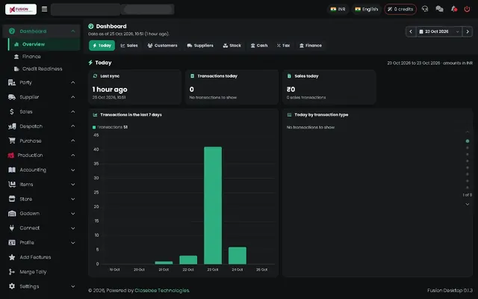Switch to the Stock tab
The image size is (478, 299).
pyautogui.click(x=232, y=46)
